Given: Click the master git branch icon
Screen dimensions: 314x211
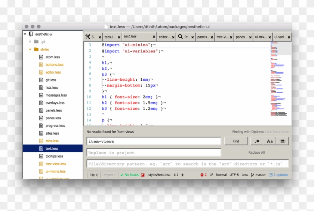Looking at the screenshot, I should (x=253, y=175).
